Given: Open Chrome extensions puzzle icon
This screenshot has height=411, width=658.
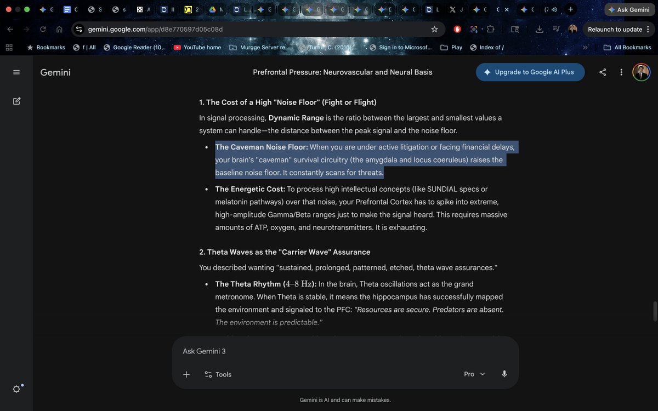Looking at the screenshot, I should (x=490, y=29).
